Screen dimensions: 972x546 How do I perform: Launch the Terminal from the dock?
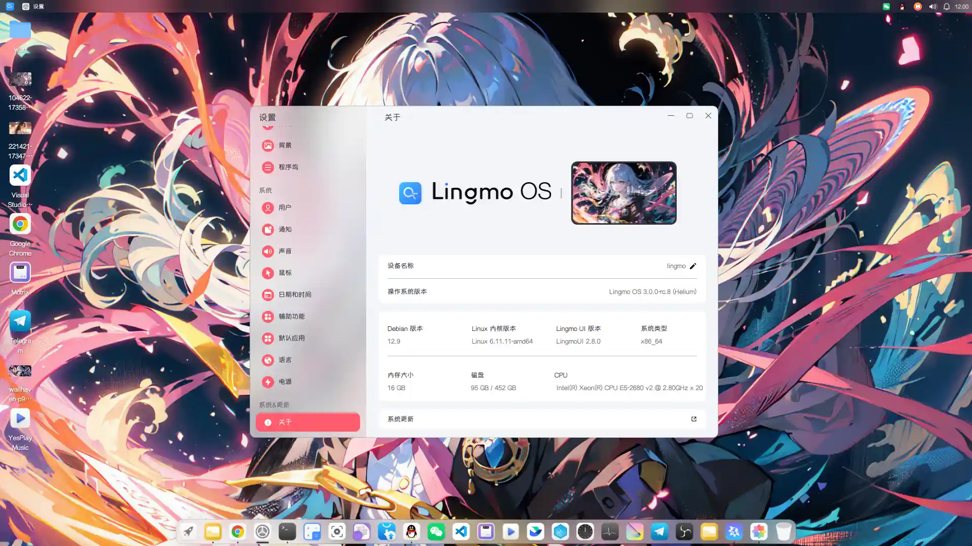coord(287,531)
